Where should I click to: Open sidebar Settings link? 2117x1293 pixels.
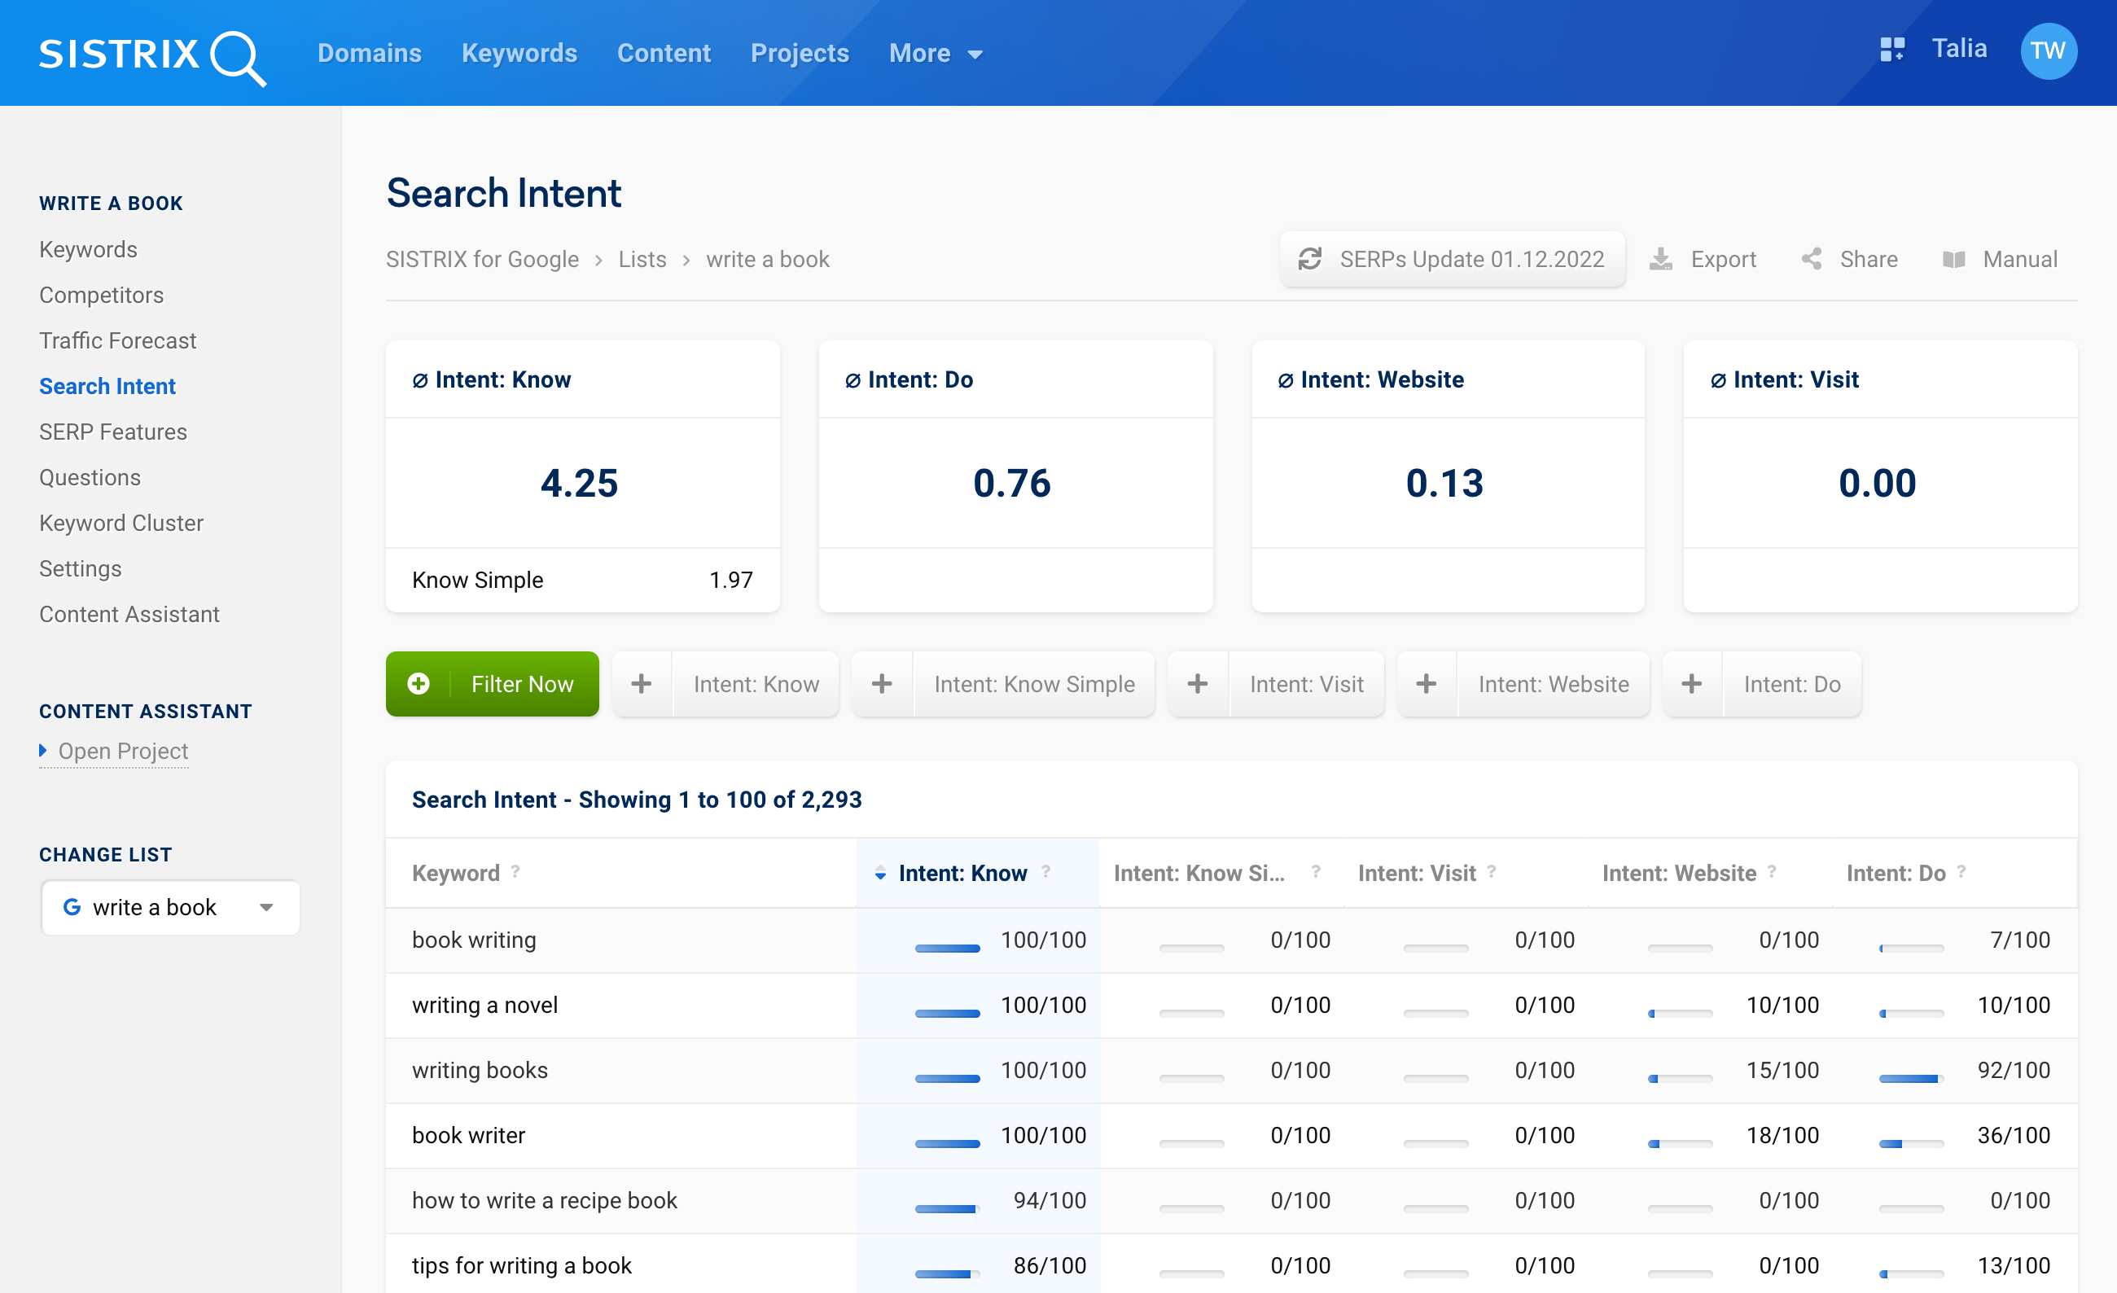point(81,568)
